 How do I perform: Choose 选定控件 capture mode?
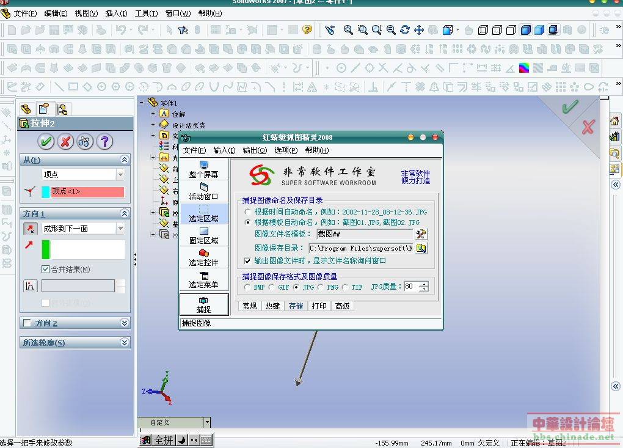[x=204, y=257]
